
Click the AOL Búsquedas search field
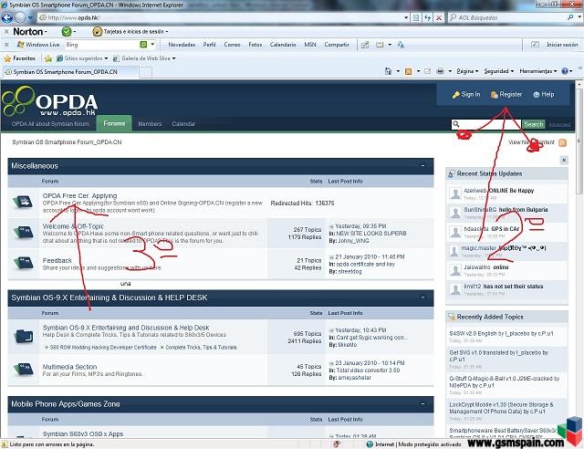click(x=507, y=17)
